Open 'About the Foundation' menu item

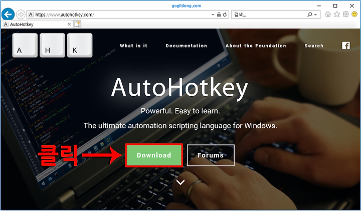tap(256, 46)
